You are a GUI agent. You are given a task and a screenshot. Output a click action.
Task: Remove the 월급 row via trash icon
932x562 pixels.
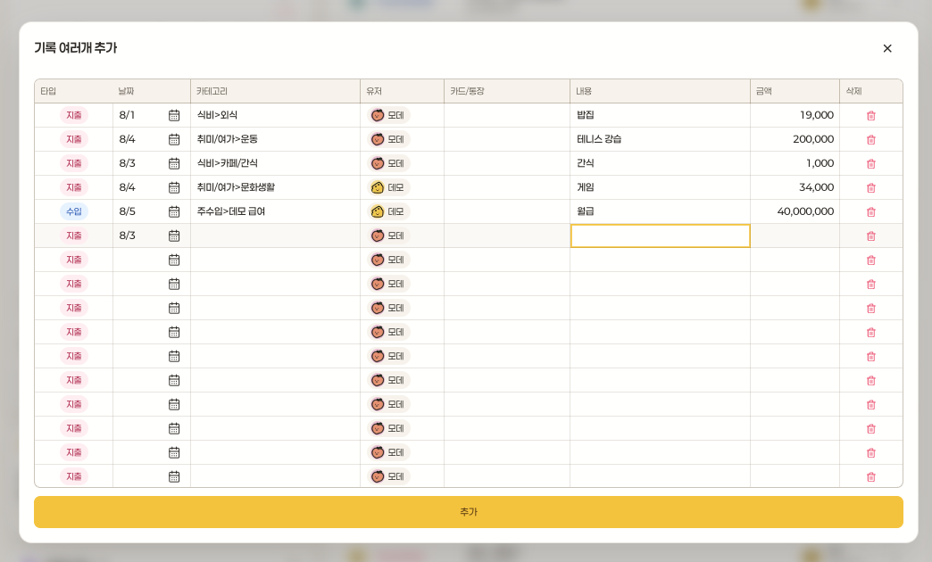point(871,212)
